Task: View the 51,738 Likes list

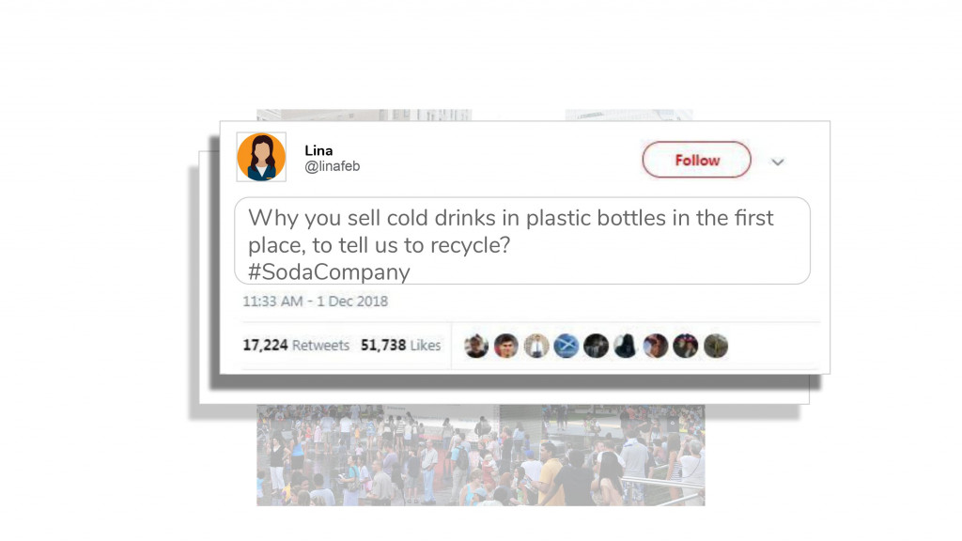Action: click(400, 346)
